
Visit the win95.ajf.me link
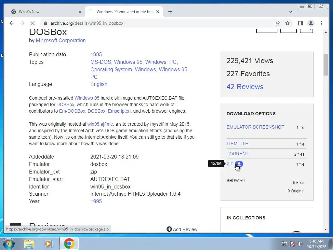[100, 124]
